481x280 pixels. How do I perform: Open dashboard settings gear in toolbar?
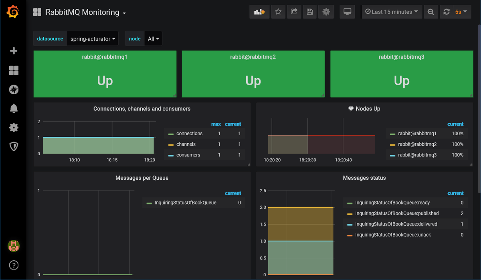coord(326,12)
